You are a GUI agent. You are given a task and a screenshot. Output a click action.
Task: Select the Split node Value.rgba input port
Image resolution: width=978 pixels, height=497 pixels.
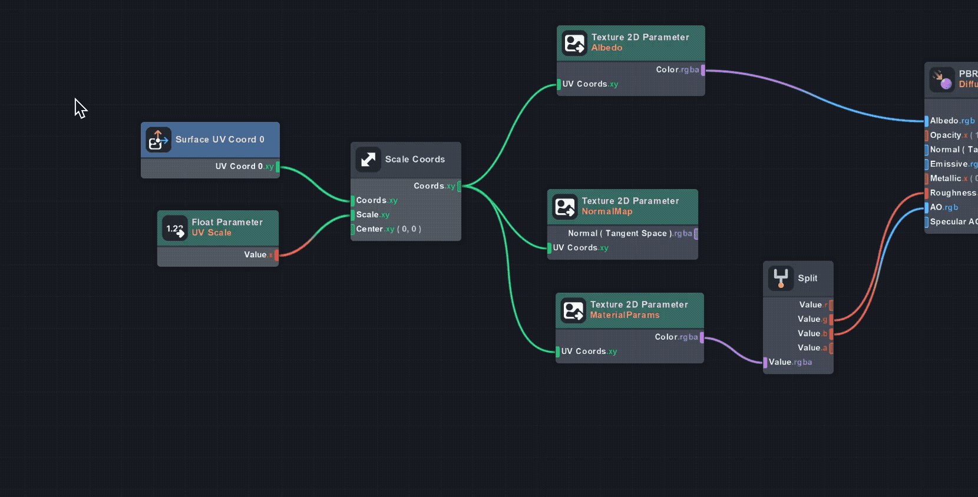click(x=765, y=362)
